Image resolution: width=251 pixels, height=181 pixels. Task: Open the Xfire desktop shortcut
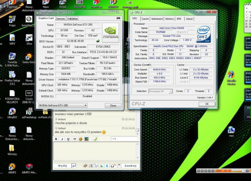pyautogui.click(x=29, y=39)
